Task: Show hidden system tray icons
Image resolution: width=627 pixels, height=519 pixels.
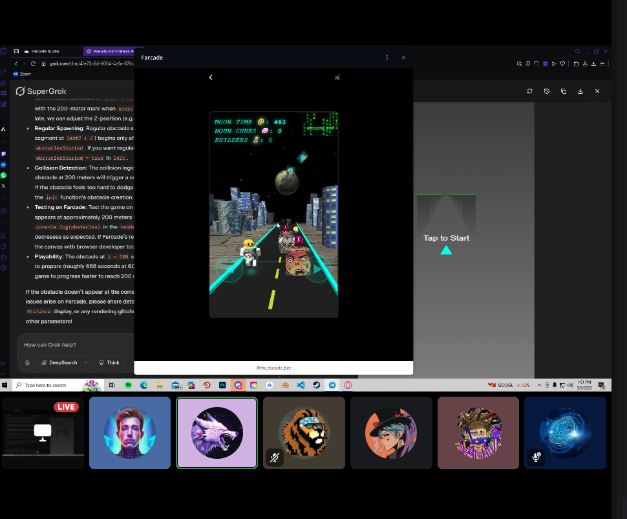Action: (x=539, y=385)
